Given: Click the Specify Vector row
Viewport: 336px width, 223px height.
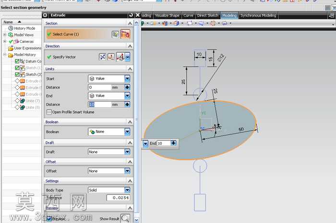Looking at the screenshot, I should [88, 57].
